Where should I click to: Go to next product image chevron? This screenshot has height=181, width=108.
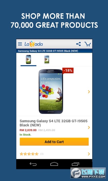(x=89, y=92)
